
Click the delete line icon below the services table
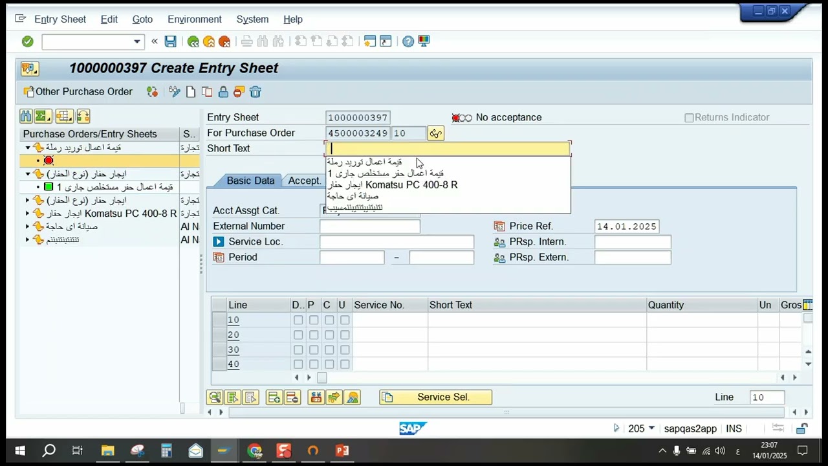point(292,397)
